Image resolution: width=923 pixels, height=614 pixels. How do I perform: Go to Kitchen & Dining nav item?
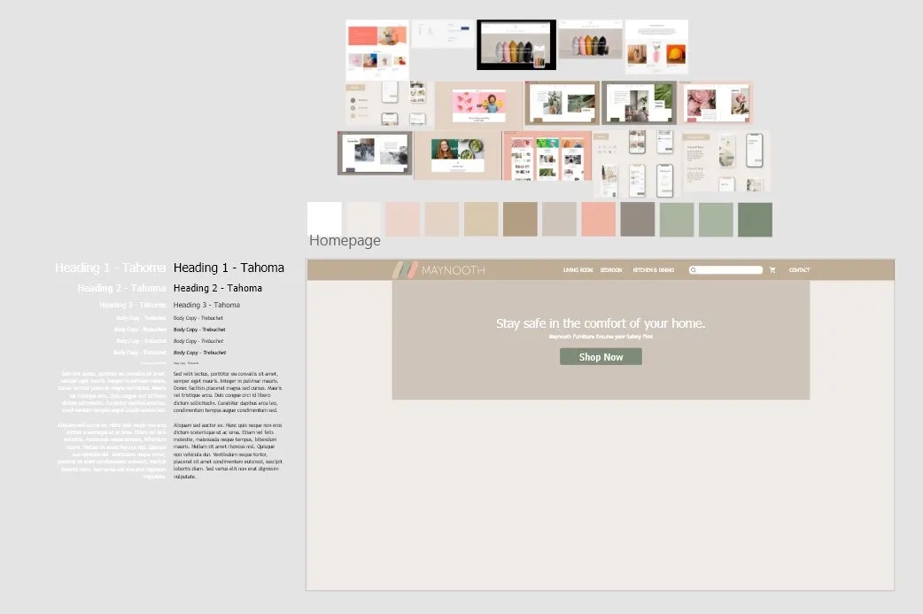[653, 270]
